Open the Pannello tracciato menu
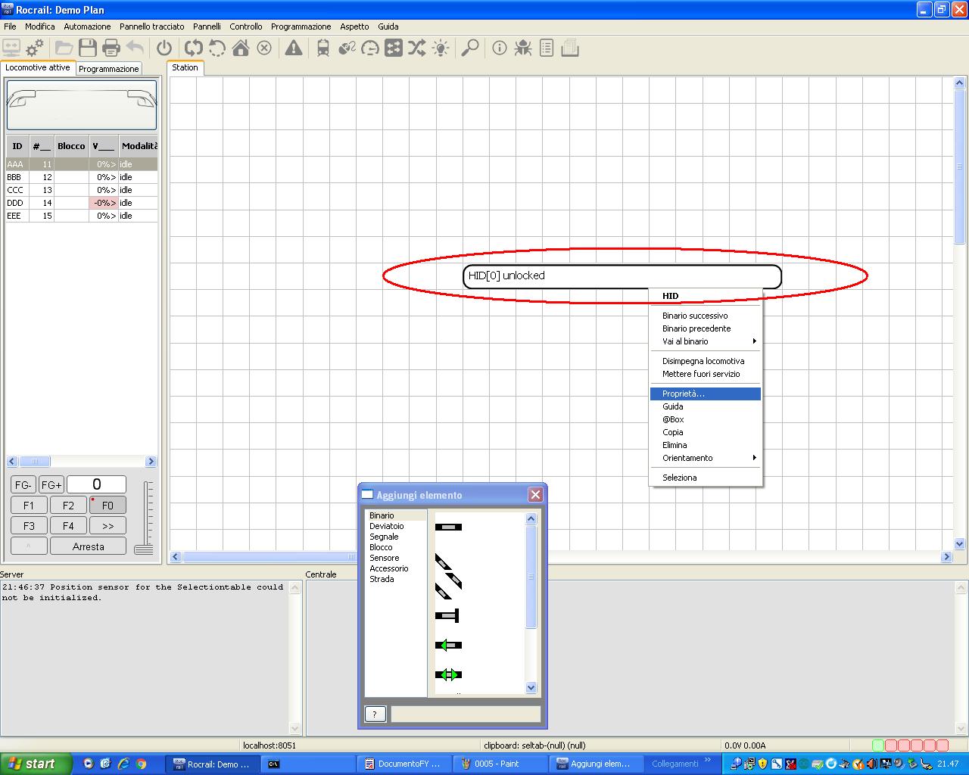This screenshot has width=969, height=775. click(152, 26)
